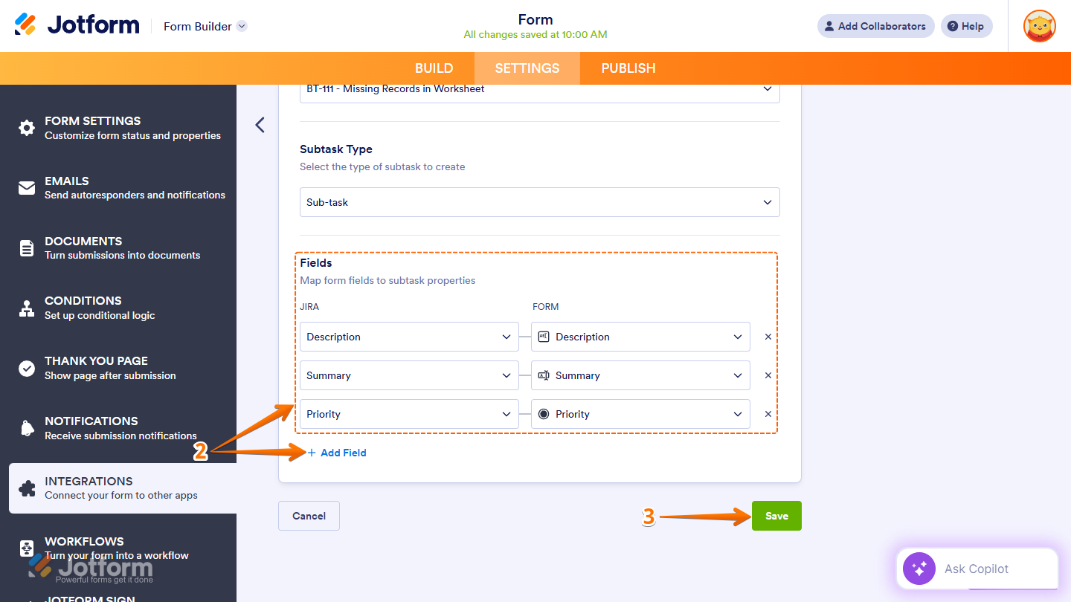Viewport: 1071px width, 602px height.
Task: Click the Help question mark icon
Action: 951,26
